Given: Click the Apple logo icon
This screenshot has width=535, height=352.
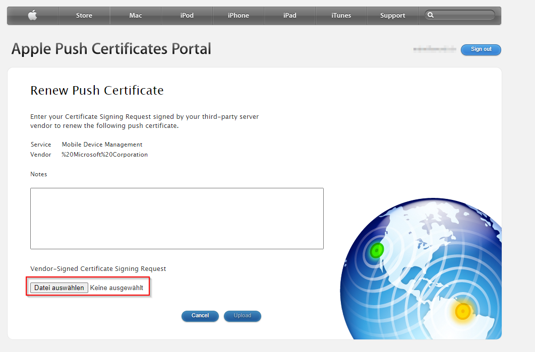Looking at the screenshot, I should click(32, 15).
